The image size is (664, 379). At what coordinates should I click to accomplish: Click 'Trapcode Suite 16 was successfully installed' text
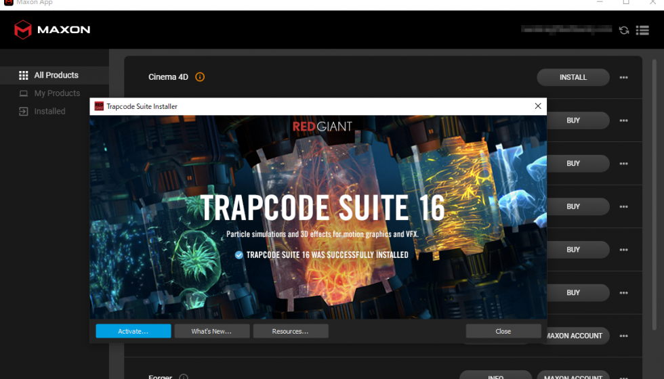[x=327, y=254]
